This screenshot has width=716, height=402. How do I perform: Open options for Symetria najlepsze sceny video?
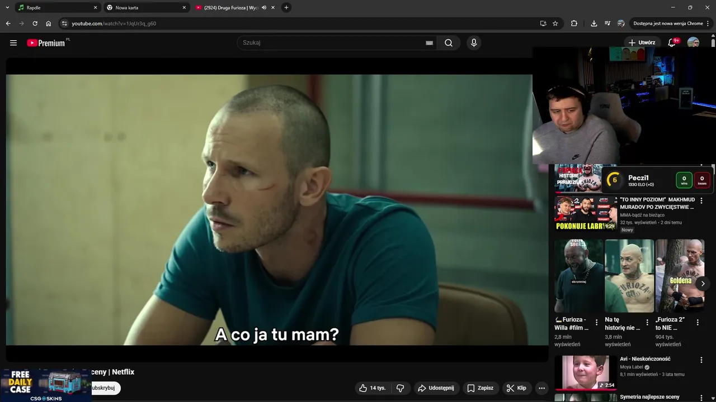click(x=701, y=398)
